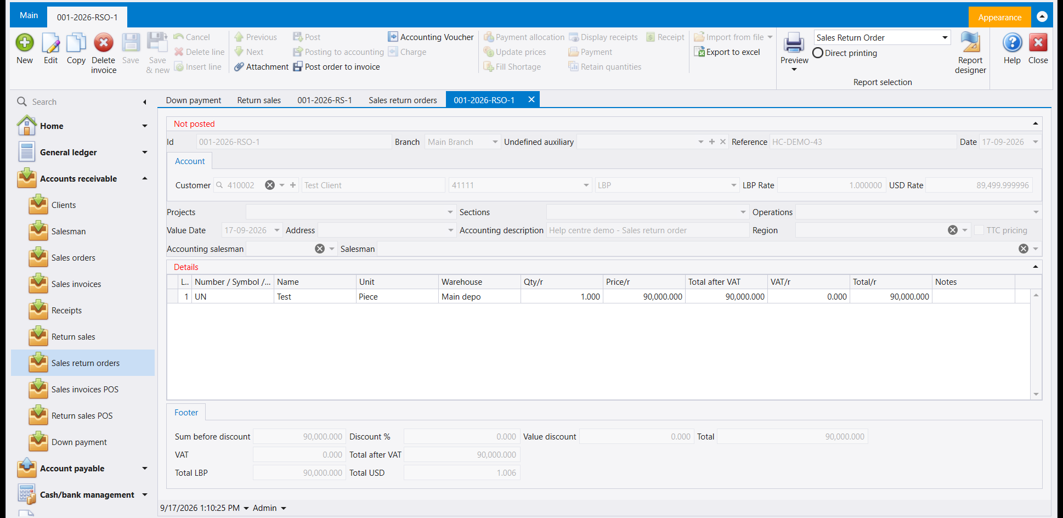The image size is (1063, 518).
Task: Collapse the Accounts receivable section
Action: click(x=145, y=179)
